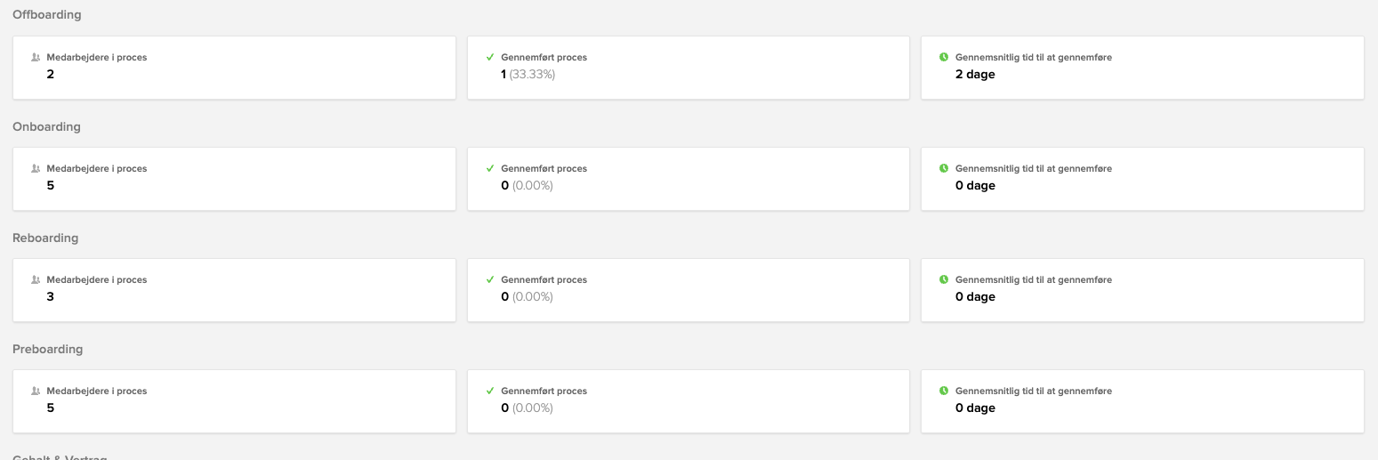Click the green clock icon under Preboarding

tap(944, 391)
